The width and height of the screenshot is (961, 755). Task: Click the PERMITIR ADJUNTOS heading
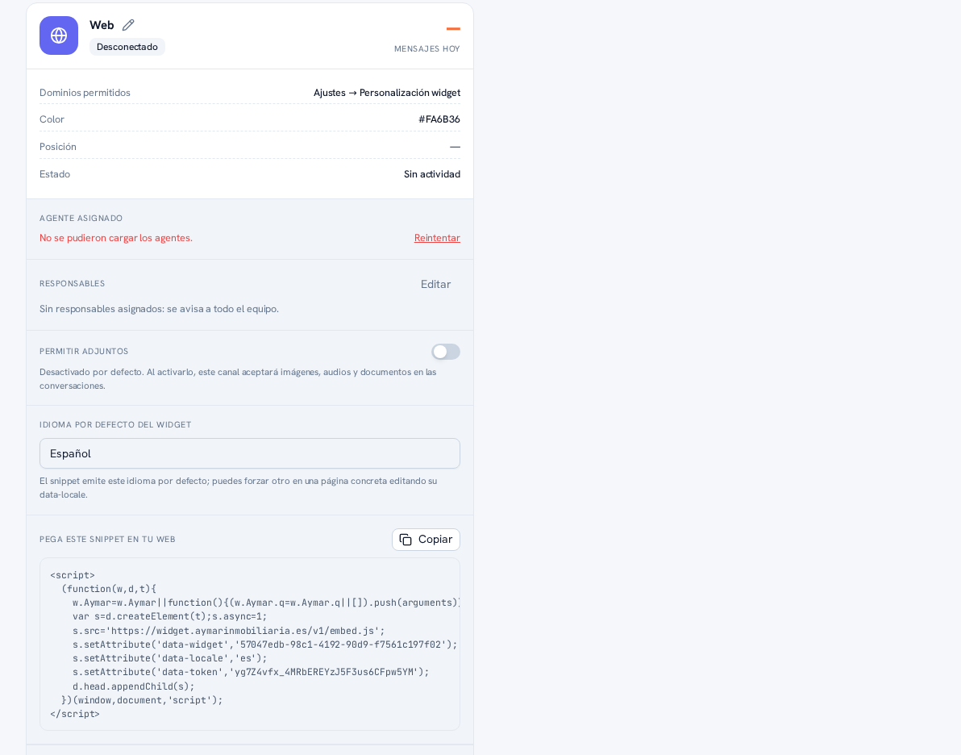(x=84, y=352)
